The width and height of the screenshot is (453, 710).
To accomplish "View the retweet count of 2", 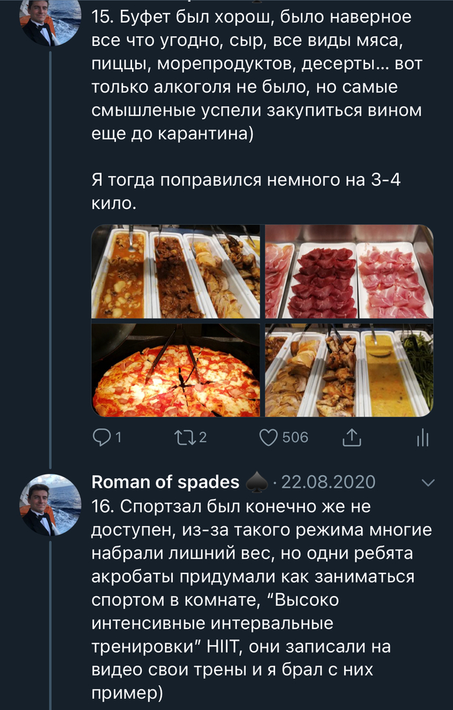I will tap(203, 438).
